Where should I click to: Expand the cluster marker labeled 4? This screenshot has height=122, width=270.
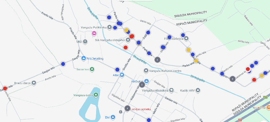(127, 108)
